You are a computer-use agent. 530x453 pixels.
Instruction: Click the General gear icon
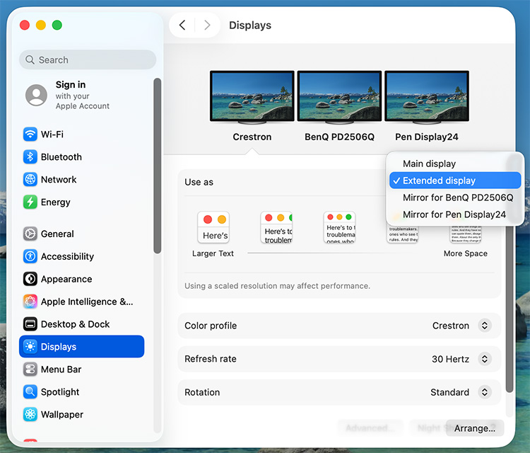click(x=30, y=234)
